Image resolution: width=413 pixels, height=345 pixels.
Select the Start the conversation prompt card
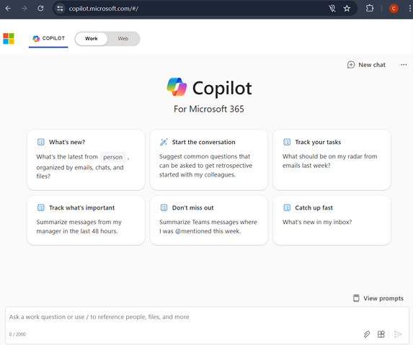tap(209, 160)
